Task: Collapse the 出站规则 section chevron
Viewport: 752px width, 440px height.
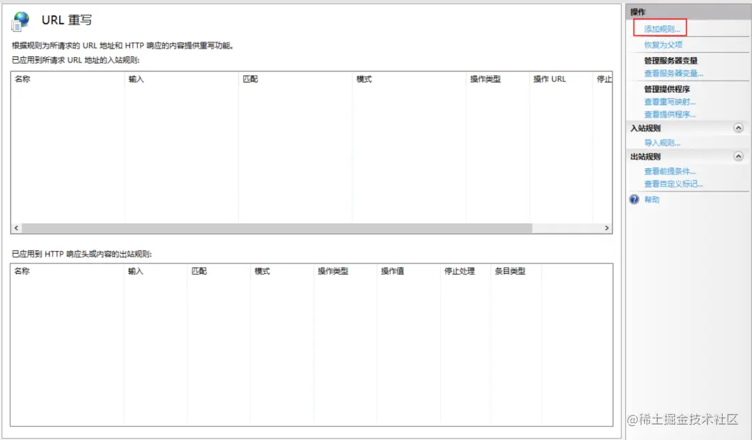Action: (x=738, y=156)
